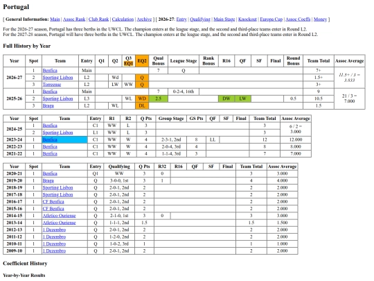Open highlighted Benfica link in 2023-24 row

50,139
